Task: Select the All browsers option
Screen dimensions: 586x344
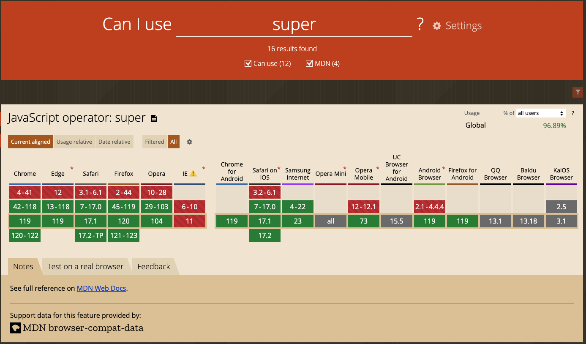Action: coord(174,142)
